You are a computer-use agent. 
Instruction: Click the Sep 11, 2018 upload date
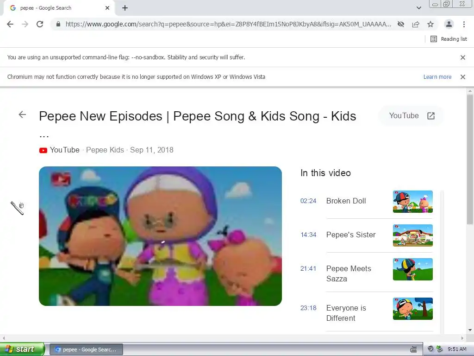(x=152, y=150)
